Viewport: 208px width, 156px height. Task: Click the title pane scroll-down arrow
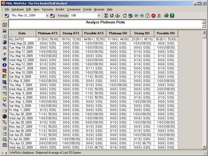pyautogui.click(x=204, y=25)
